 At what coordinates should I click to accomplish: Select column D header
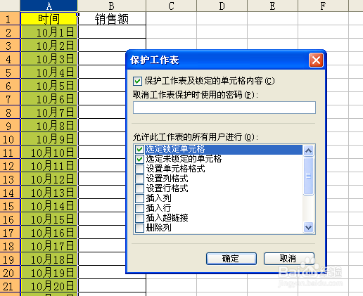222,6
